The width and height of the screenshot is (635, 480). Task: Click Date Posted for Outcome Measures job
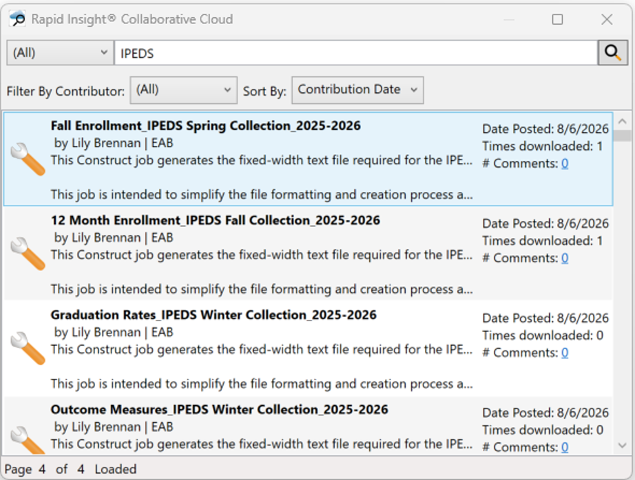[x=545, y=413]
